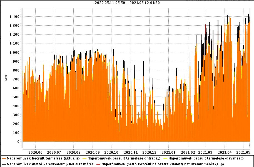Image resolution: width=254 pixels, height=167 pixels.
Task: Click the 2021.01 x-axis label
Action: pos(168,153)
